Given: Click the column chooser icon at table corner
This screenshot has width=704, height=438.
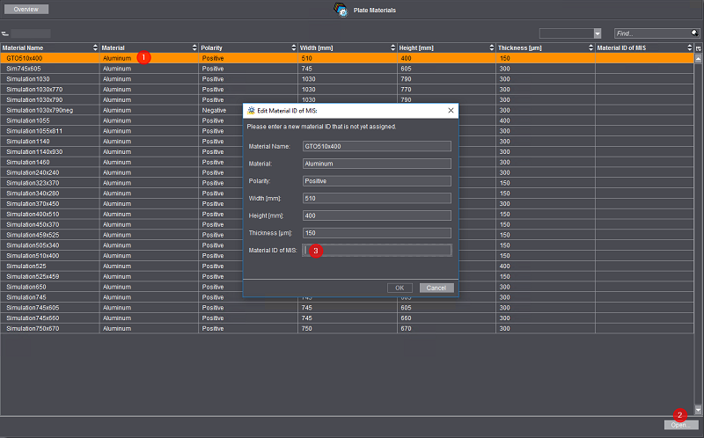Looking at the screenshot, I should point(698,47).
